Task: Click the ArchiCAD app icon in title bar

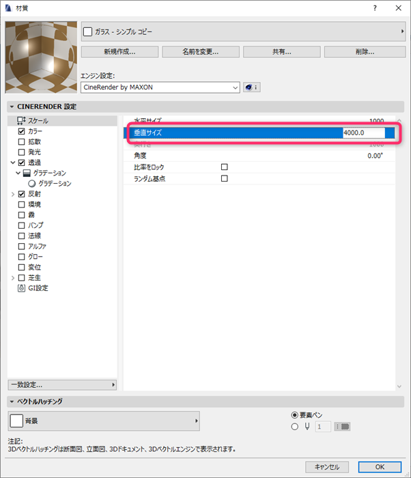Action: [8, 8]
